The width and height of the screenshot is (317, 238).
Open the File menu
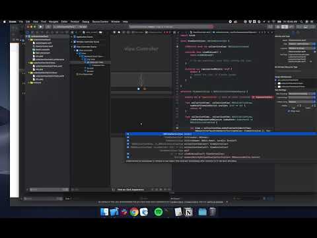[21, 22]
